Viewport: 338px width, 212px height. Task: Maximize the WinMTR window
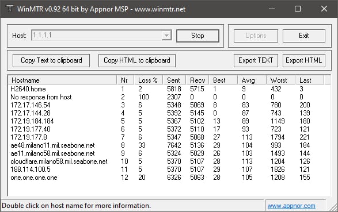[x=298, y=9]
